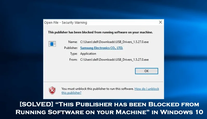Select the Name path USB_Drivers_1.5.27.0.exe
Screen dimensions: 207x119
coord(114,42)
